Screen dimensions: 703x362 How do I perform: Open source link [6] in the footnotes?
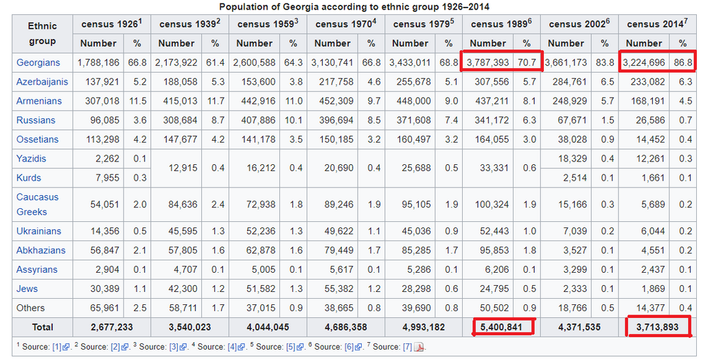tap(349, 347)
